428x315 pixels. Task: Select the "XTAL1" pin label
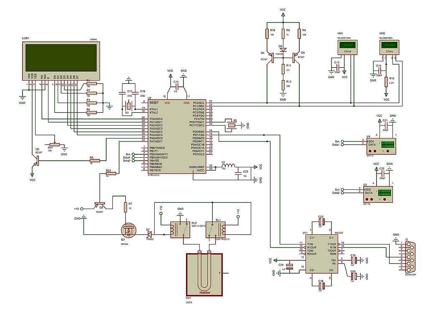click(x=154, y=109)
